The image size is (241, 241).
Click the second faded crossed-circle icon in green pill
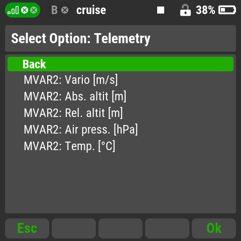coord(34,10)
